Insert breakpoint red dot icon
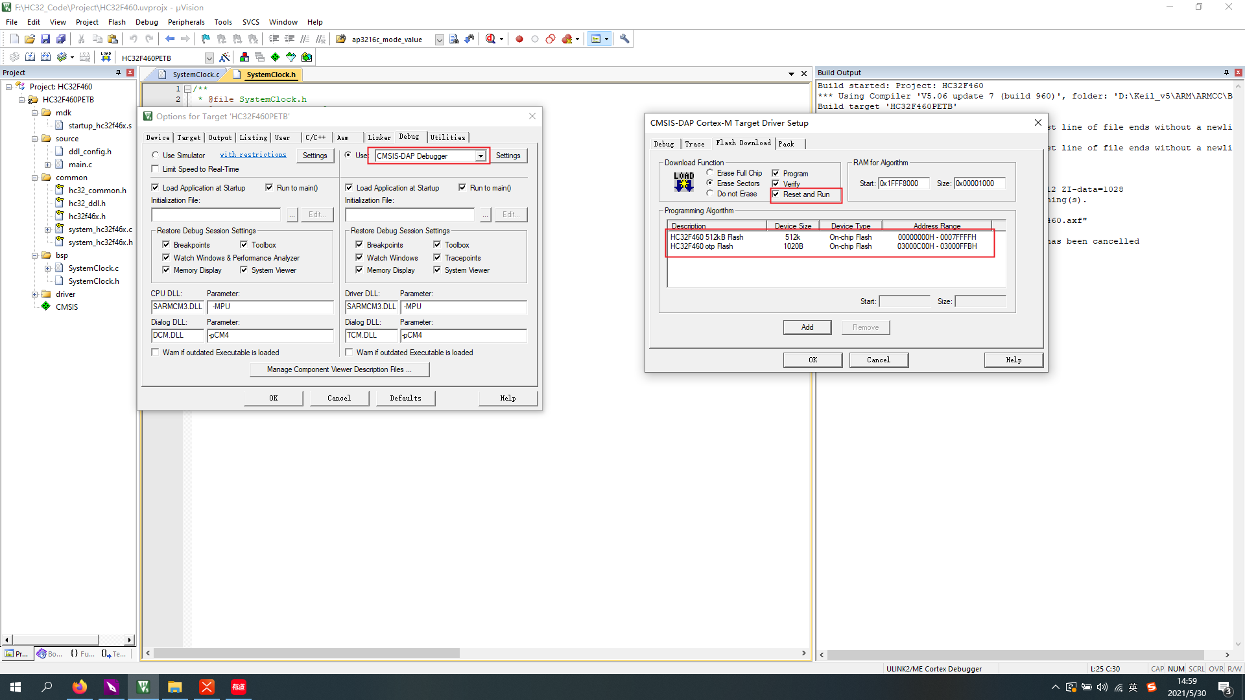 point(519,39)
